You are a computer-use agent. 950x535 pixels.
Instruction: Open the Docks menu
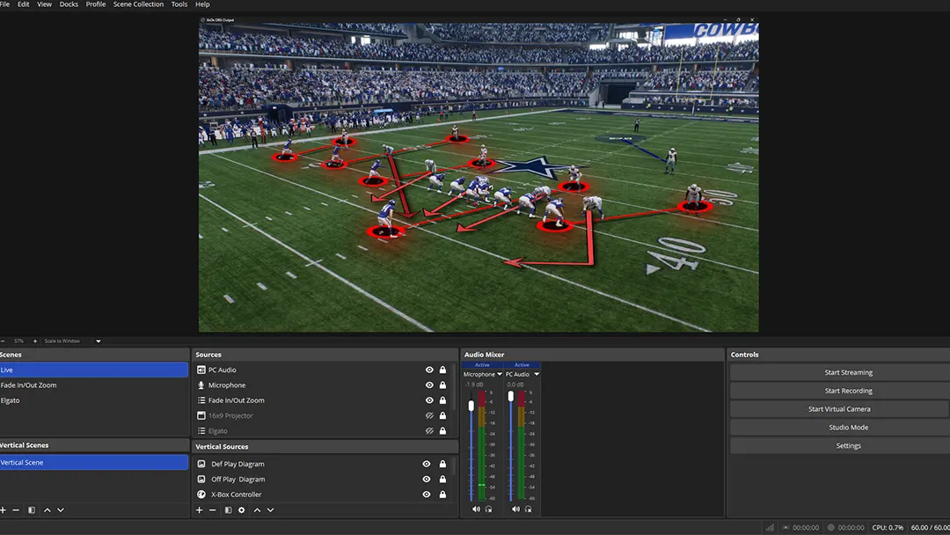pyautogui.click(x=69, y=4)
